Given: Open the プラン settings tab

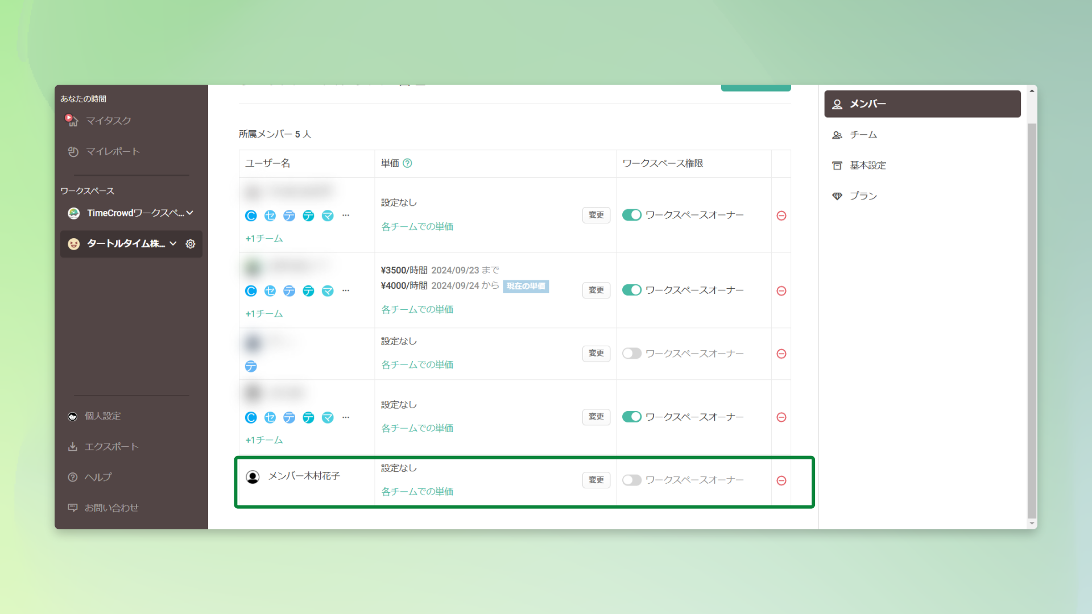Looking at the screenshot, I should (863, 196).
